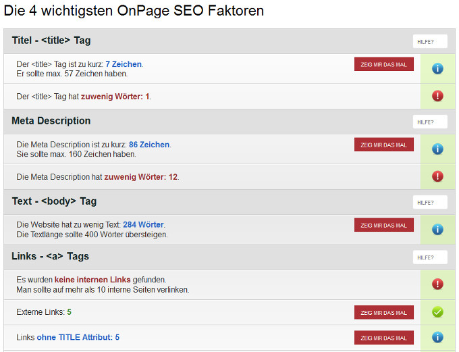Image resolution: width=459 pixels, height=352 pixels.
Task: Click blue info icon for website text length
Action: [x=437, y=229]
